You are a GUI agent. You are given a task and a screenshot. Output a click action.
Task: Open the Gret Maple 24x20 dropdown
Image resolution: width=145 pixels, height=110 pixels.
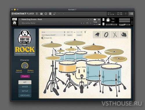tap(53, 35)
